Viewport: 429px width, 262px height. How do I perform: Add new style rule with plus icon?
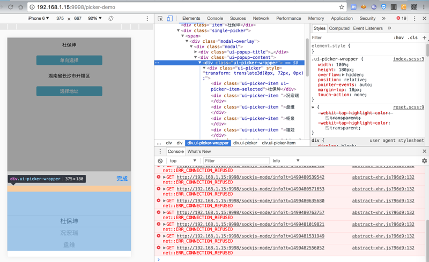click(x=424, y=38)
